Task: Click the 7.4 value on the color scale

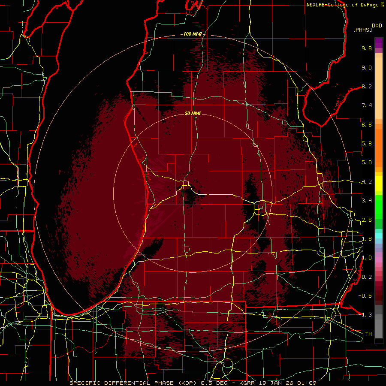Action: pyautogui.click(x=367, y=106)
